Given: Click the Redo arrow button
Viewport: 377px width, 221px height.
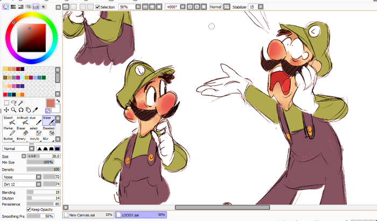Looking at the screenshot, I should pyautogui.click(x=73, y=7).
